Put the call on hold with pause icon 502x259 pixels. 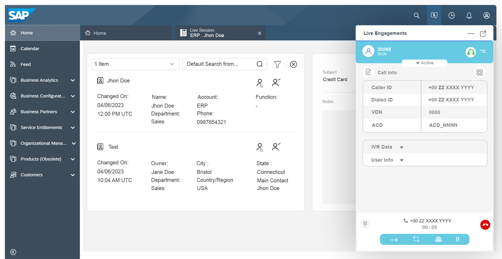click(458, 239)
